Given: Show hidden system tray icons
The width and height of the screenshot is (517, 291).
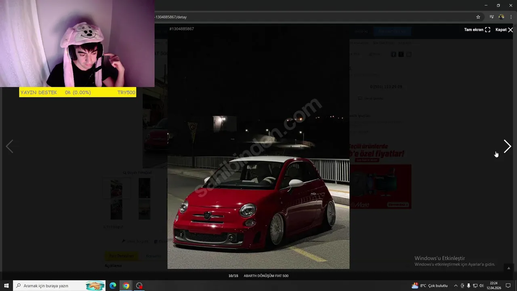Looking at the screenshot, I should (456, 286).
